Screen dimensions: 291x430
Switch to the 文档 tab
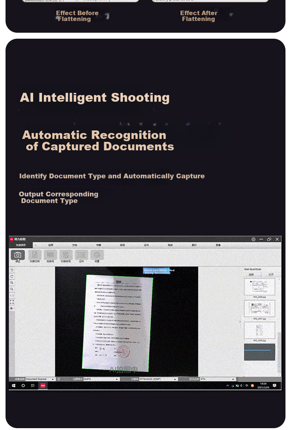click(x=75, y=245)
